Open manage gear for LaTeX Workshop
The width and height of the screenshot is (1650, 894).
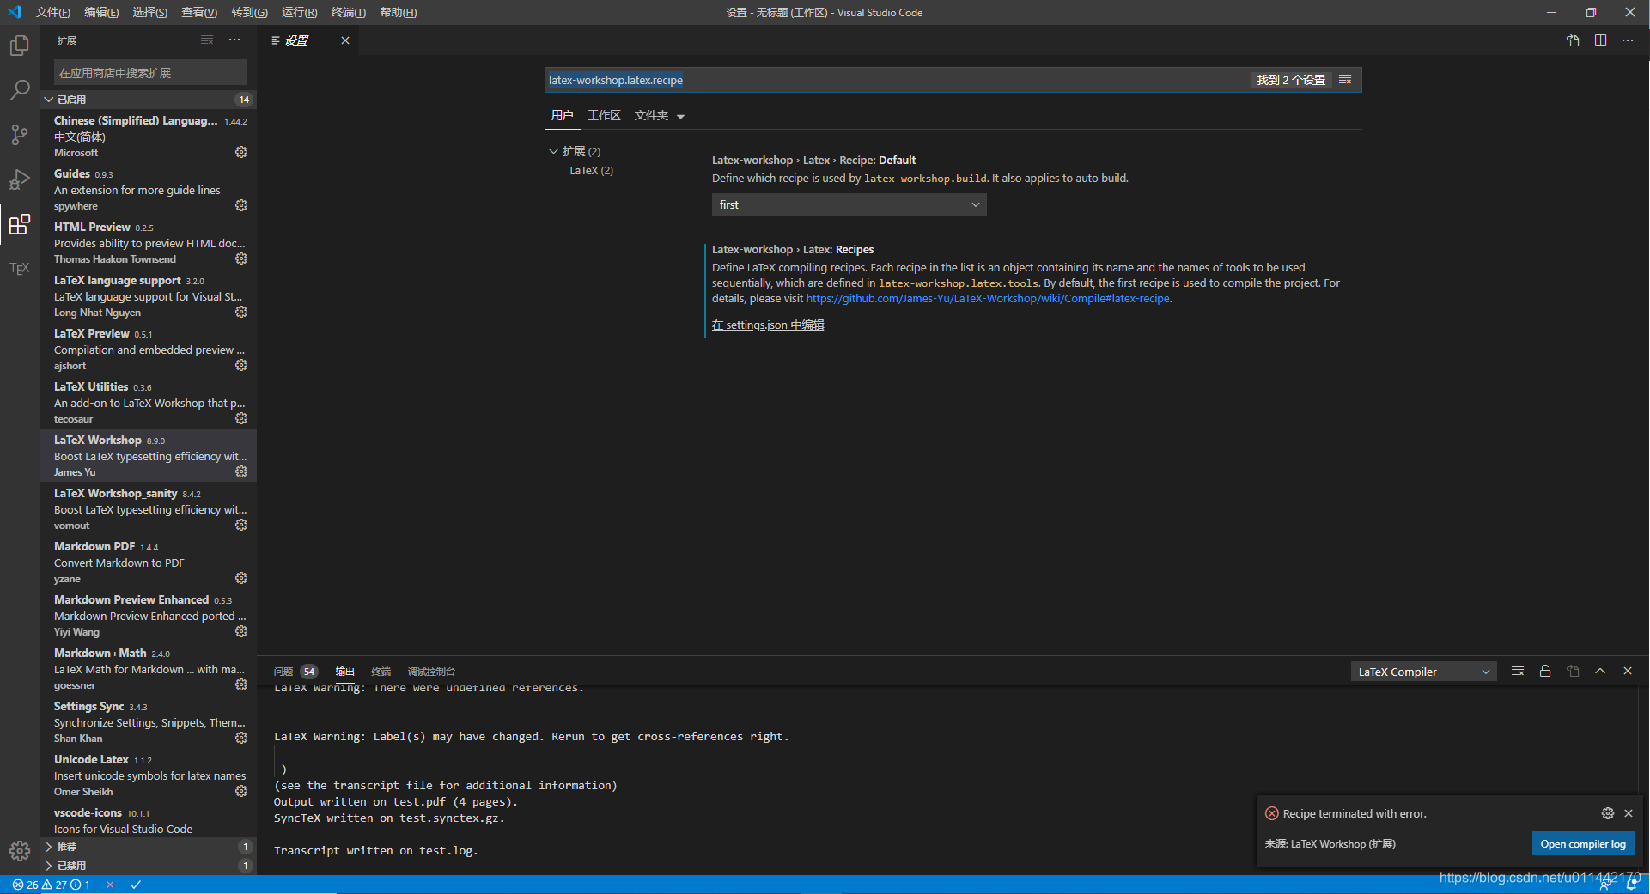[x=241, y=471]
